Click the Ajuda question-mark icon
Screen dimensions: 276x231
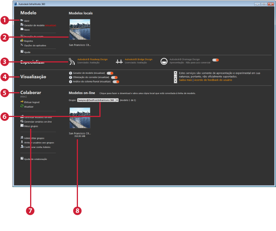pyautogui.click(x=22, y=52)
